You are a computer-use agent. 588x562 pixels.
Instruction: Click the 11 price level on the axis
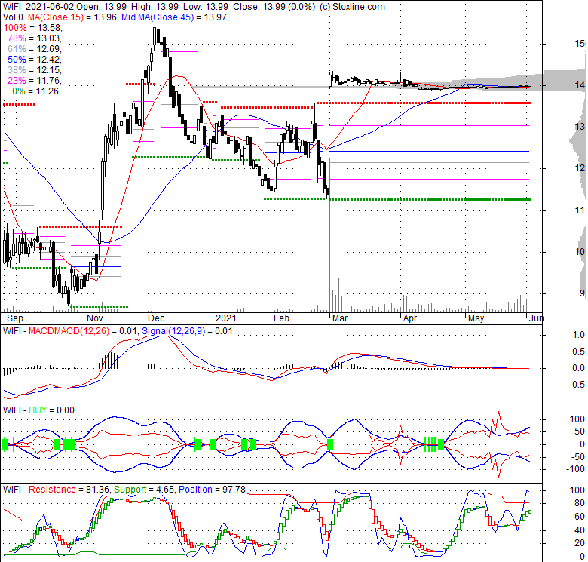pos(580,210)
